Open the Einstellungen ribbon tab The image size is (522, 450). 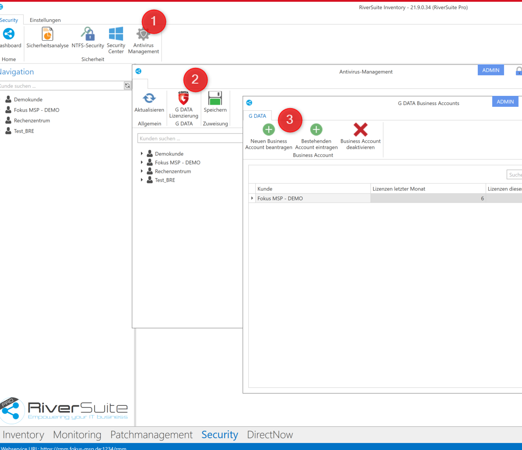pos(45,20)
